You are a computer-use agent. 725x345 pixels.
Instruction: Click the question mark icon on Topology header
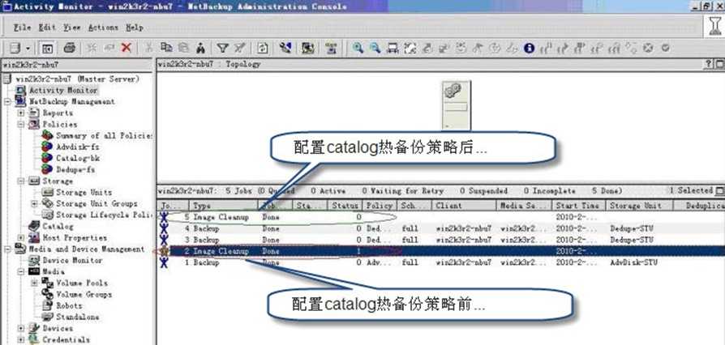pos(708,65)
